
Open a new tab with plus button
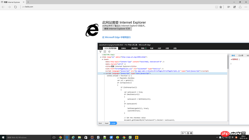tap(28, 2)
